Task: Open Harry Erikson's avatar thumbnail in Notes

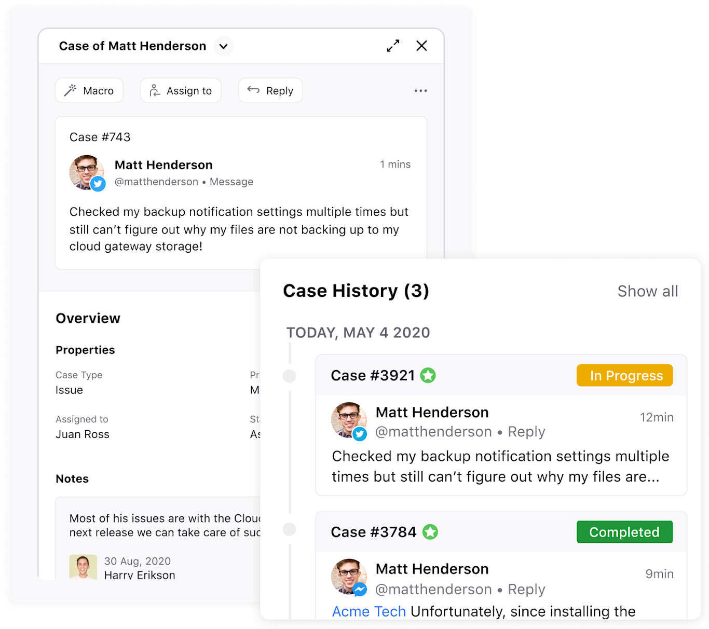Action: [83, 567]
